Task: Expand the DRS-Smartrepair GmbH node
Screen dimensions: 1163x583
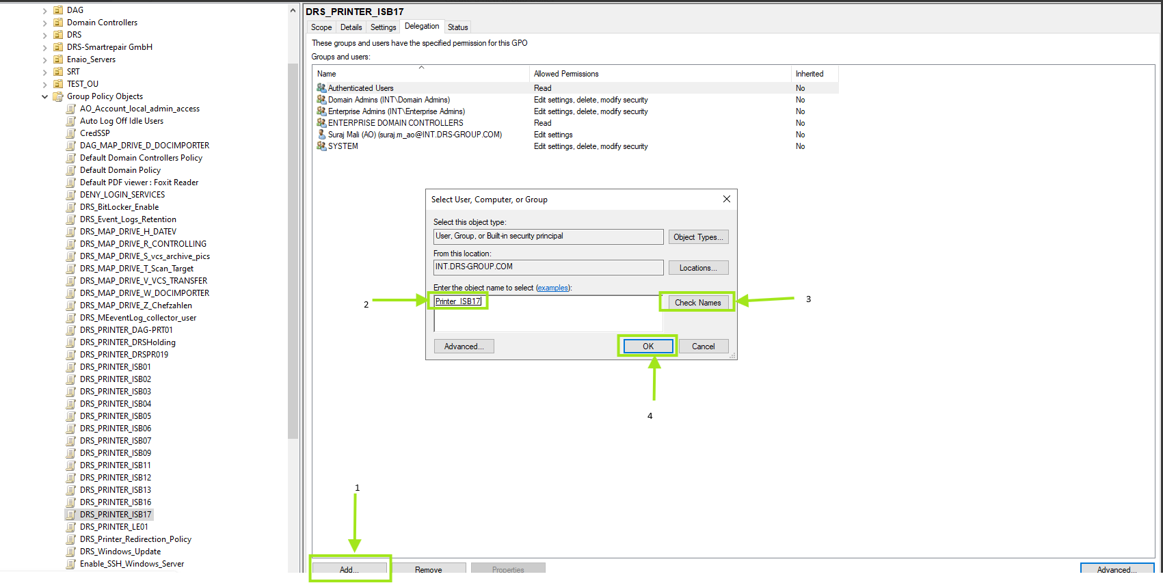Action: 45,47
